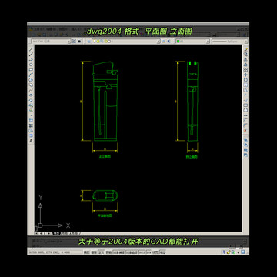Select the Arc draw tool

[x=31, y=75]
